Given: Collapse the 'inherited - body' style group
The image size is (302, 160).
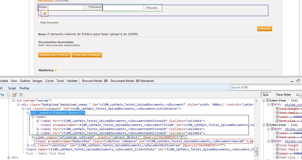Looking at the screenshot, I should coord(264,125).
